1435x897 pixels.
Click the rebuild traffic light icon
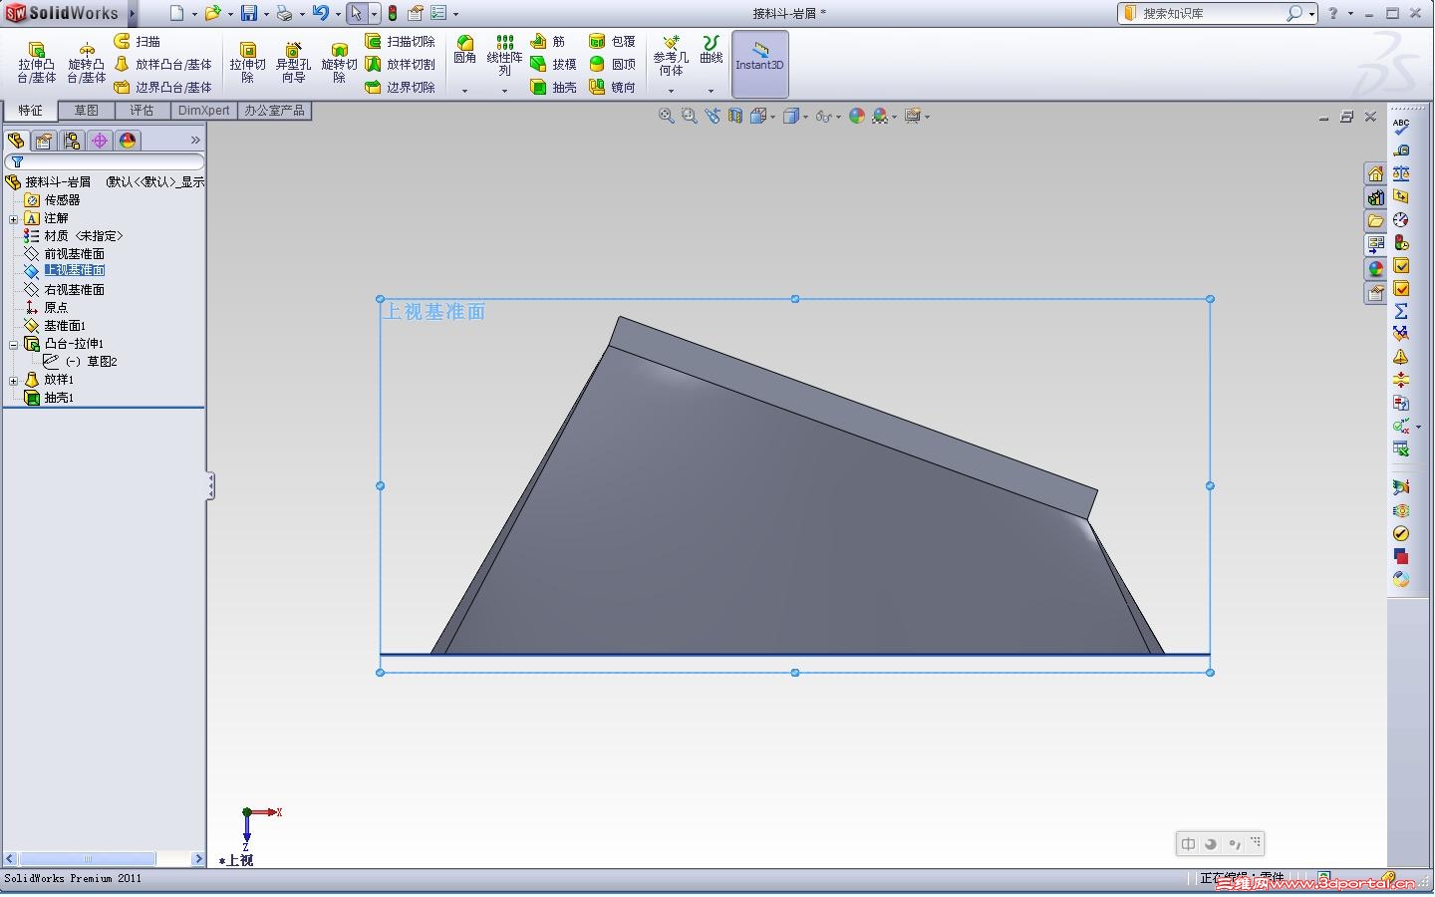click(393, 13)
